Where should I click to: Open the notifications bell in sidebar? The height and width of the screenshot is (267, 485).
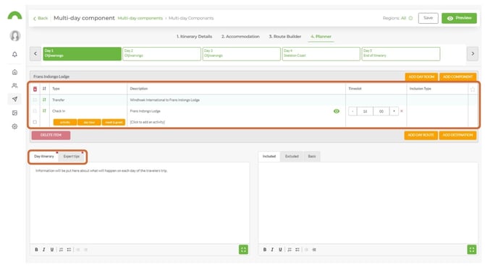[x=14, y=54]
